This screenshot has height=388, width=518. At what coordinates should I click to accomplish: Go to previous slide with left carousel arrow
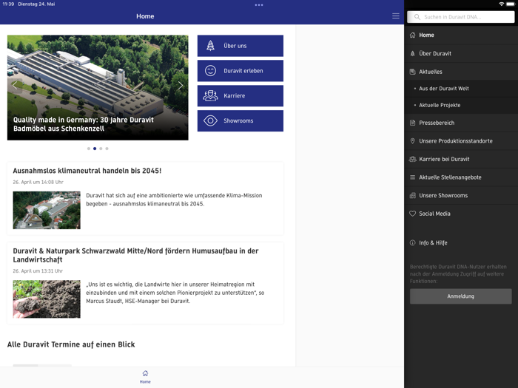pyautogui.click(x=15, y=86)
